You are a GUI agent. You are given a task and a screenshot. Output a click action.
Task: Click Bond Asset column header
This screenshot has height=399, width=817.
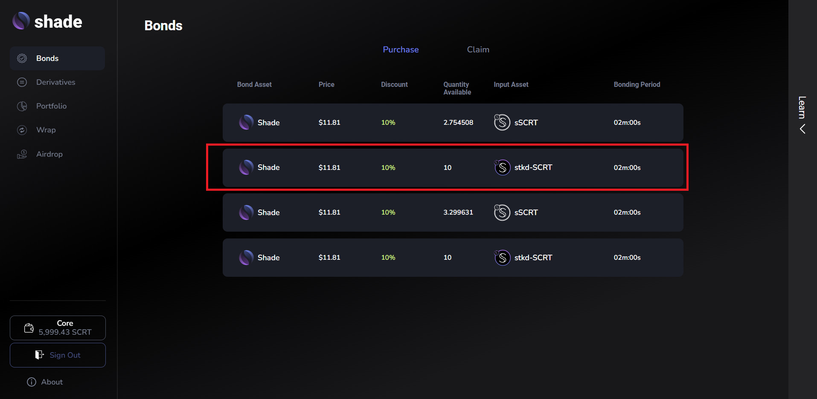click(x=254, y=84)
